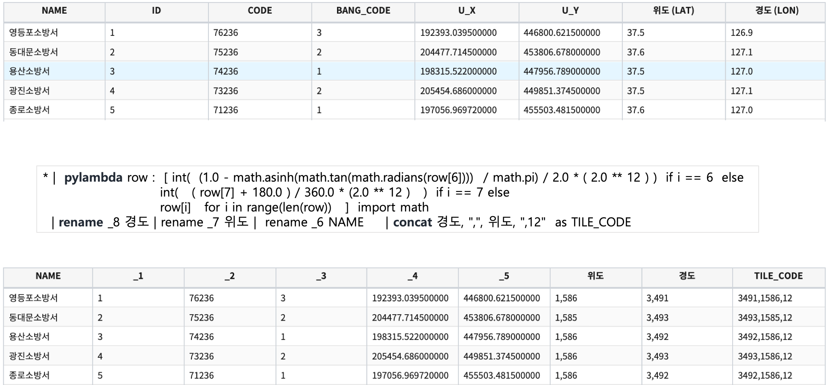The image size is (827, 385).
Task: Click 'import math' text in the query
Action: pos(393,207)
